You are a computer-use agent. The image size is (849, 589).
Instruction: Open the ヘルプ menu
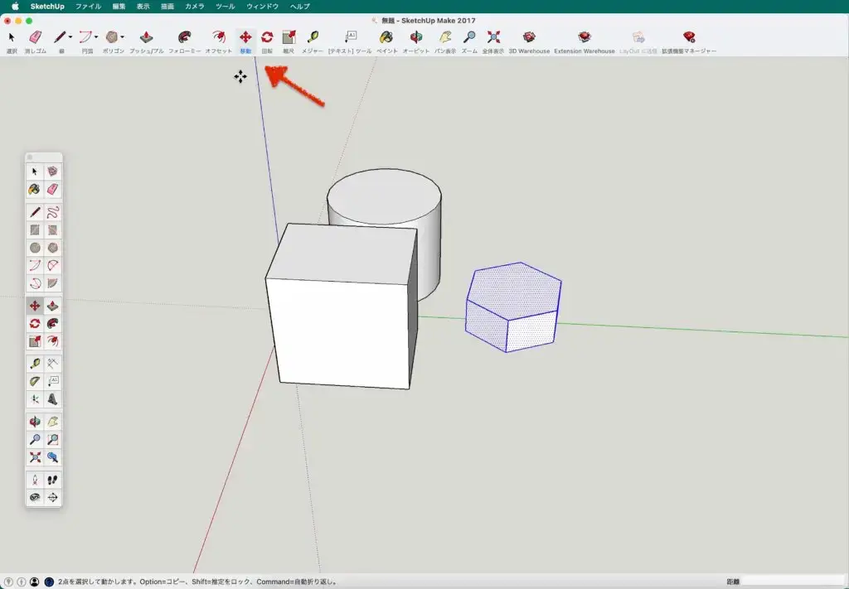(x=300, y=7)
